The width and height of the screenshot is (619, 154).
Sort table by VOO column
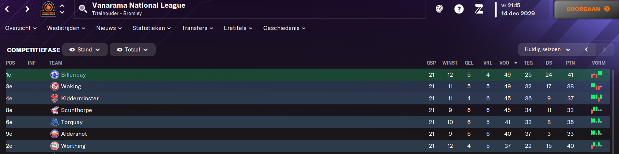point(504,63)
